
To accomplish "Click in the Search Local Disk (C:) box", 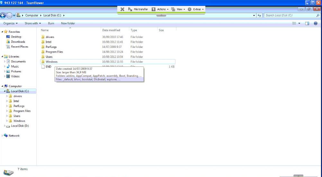I will 289,15.
